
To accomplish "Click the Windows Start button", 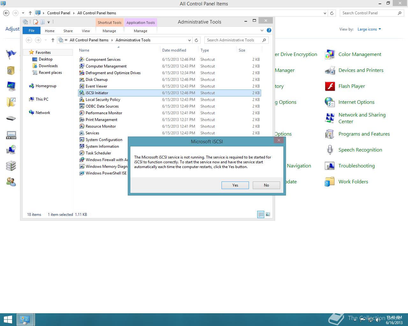I will click(8, 320).
